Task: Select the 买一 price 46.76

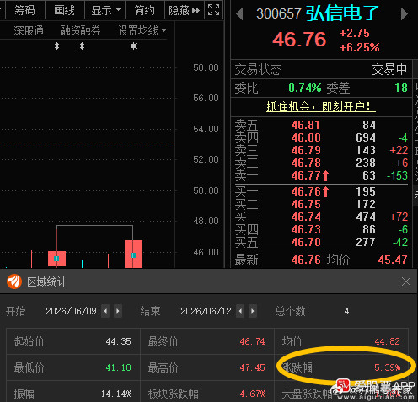Action: (x=306, y=191)
